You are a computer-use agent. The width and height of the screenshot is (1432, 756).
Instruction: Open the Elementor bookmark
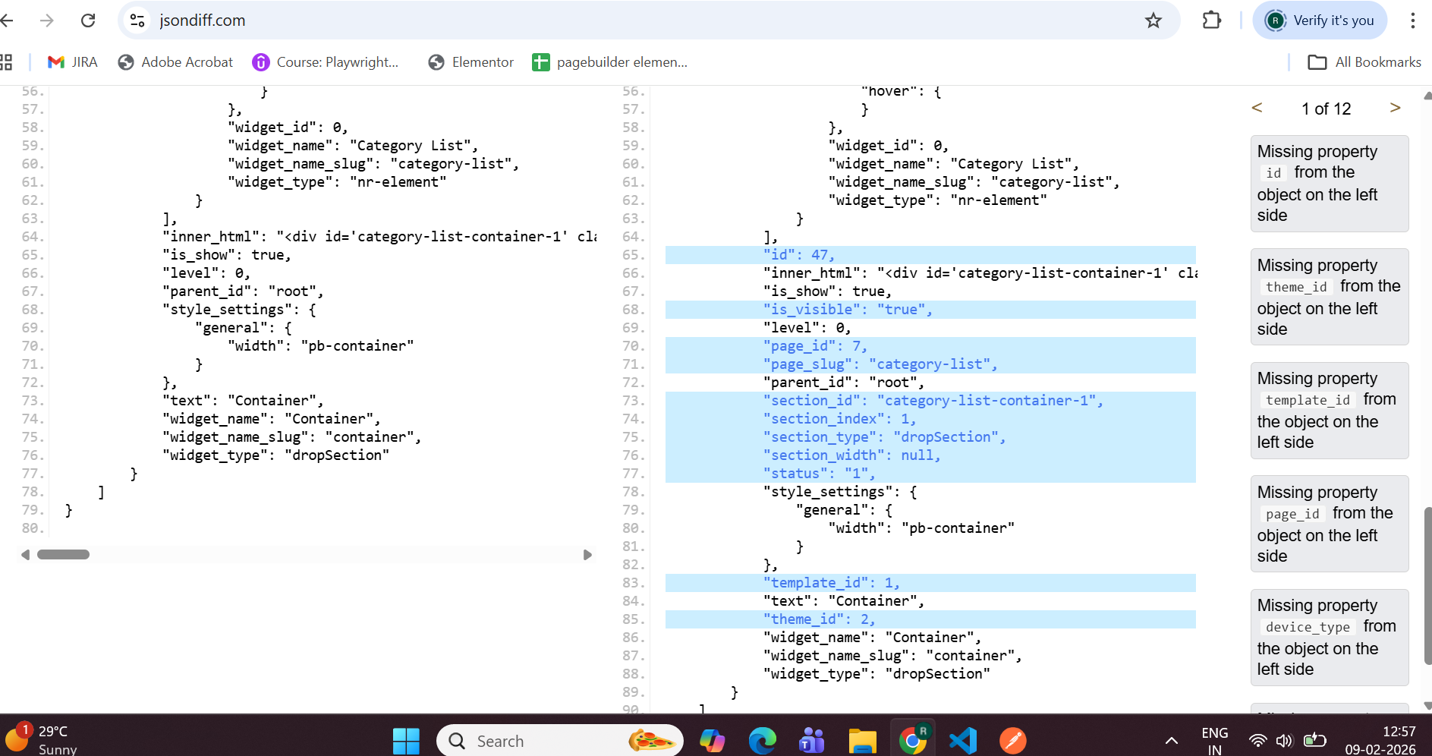pyautogui.click(x=471, y=62)
